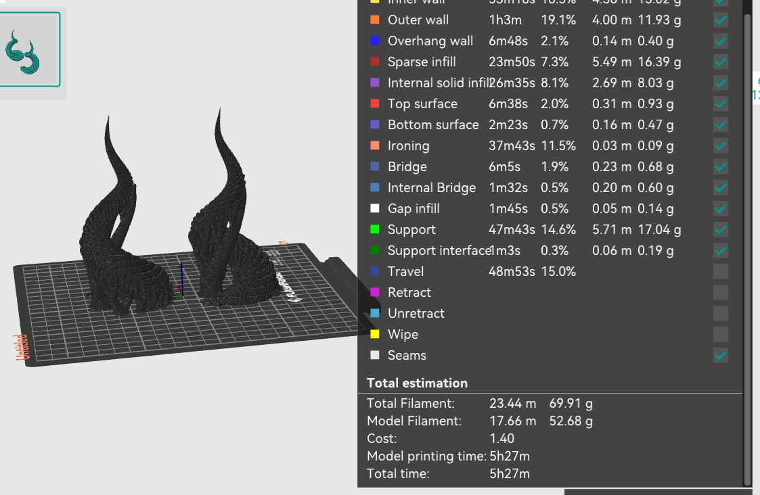Hide Support lines using its checkbox
Screen dimensions: 760x495
point(721,230)
